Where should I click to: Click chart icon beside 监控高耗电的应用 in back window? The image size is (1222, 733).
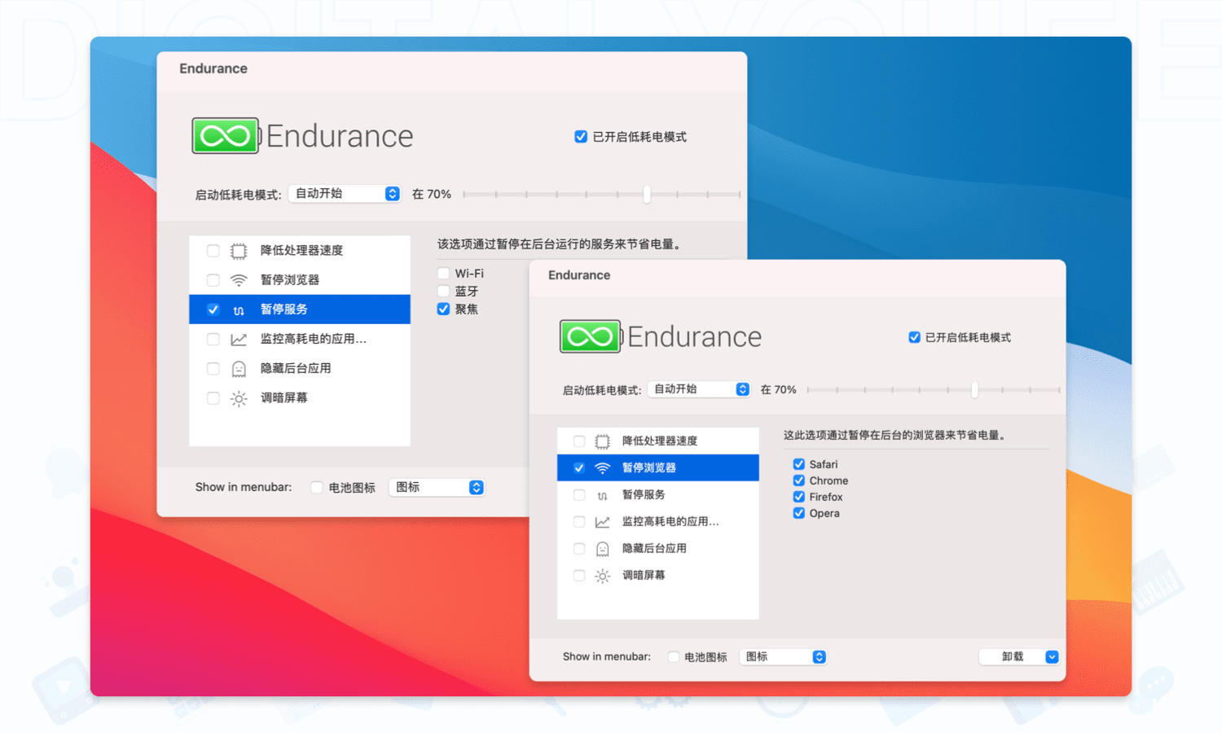click(239, 340)
